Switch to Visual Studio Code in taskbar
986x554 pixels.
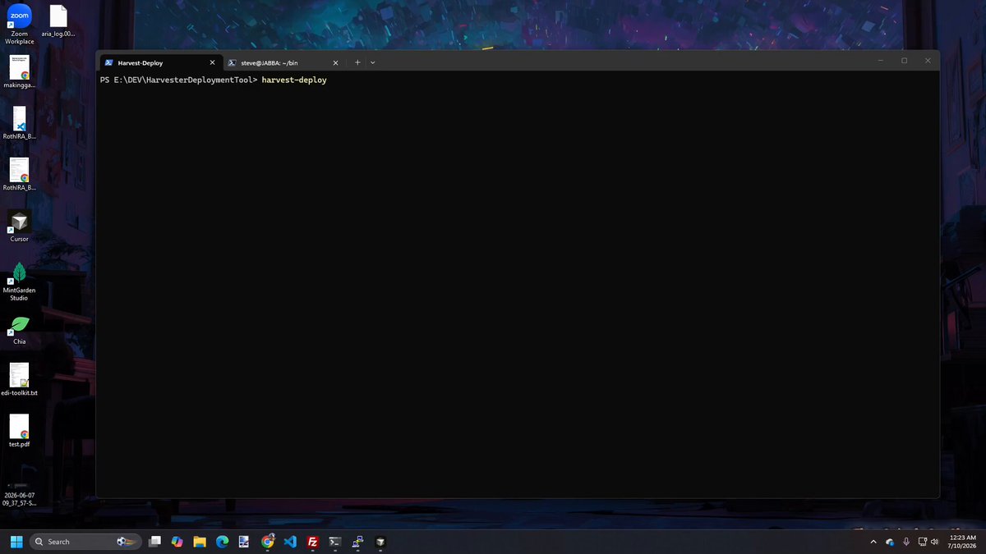290,542
